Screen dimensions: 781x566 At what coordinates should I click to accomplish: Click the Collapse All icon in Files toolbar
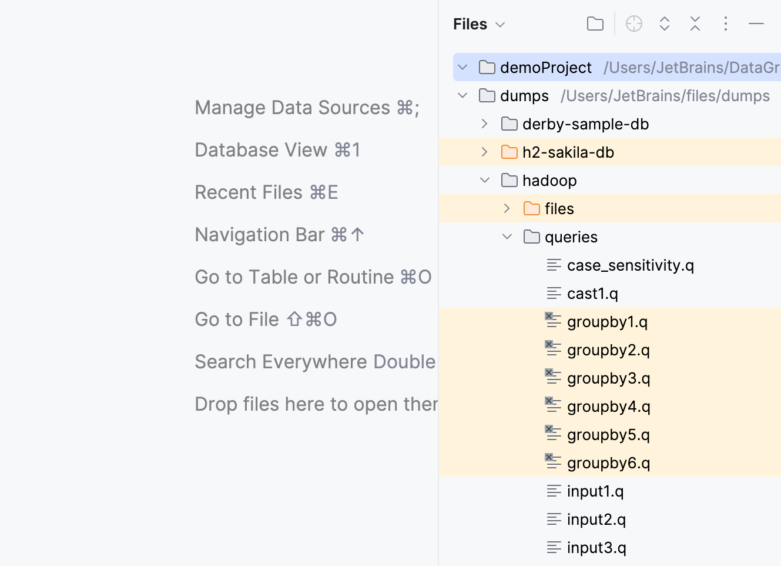(x=695, y=24)
